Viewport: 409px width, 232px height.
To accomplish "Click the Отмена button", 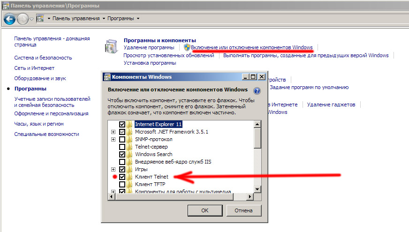I will pyautogui.click(x=243, y=210).
